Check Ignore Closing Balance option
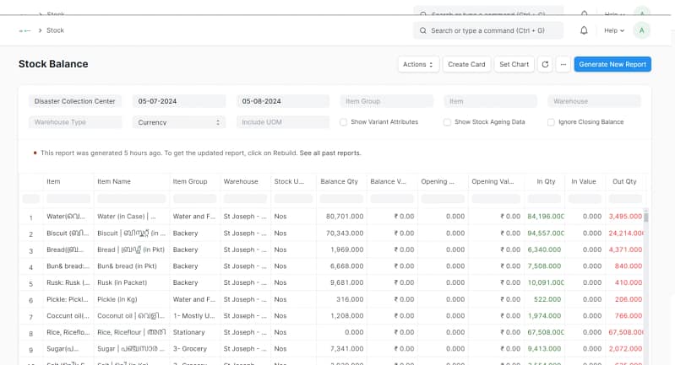 pyautogui.click(x=552, y=122)
